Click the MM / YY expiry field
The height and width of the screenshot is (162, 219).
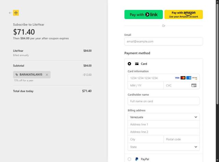tap(145, 85)
